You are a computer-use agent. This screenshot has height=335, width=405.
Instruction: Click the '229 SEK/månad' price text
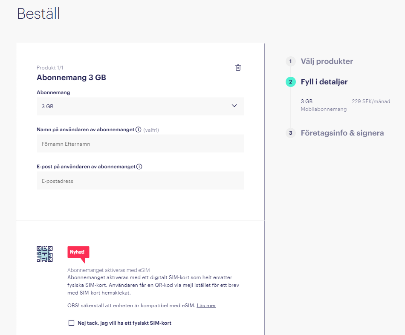(x=371, y=101)
